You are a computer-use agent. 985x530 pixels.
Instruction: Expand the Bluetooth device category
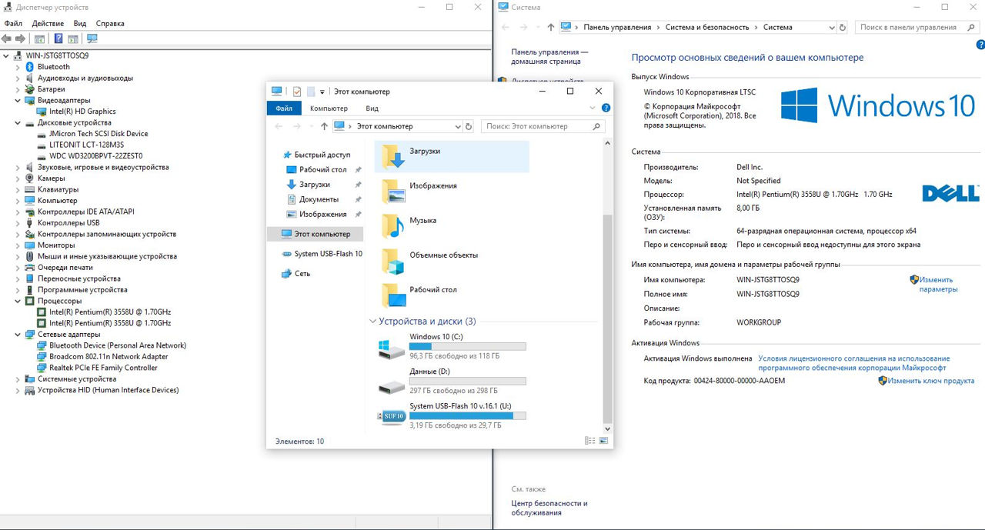click(x=18, y=67)
